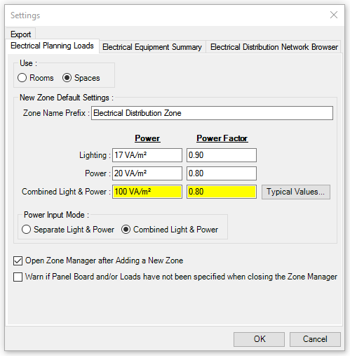Click the Zone Name Prefix text field
350x356 pixels.
coord(212,113)
